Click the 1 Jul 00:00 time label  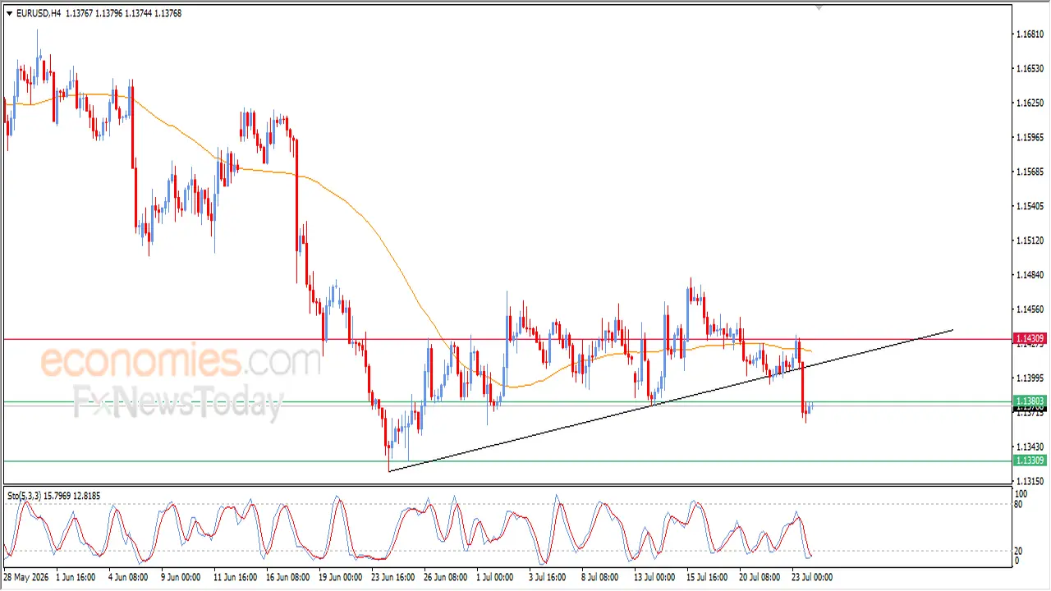pos(495,577)
